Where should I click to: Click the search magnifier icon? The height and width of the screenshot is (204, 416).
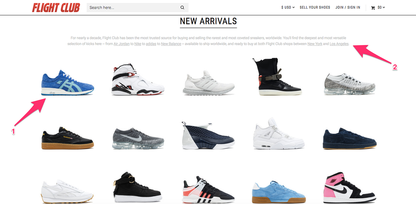tap(182, 8)
